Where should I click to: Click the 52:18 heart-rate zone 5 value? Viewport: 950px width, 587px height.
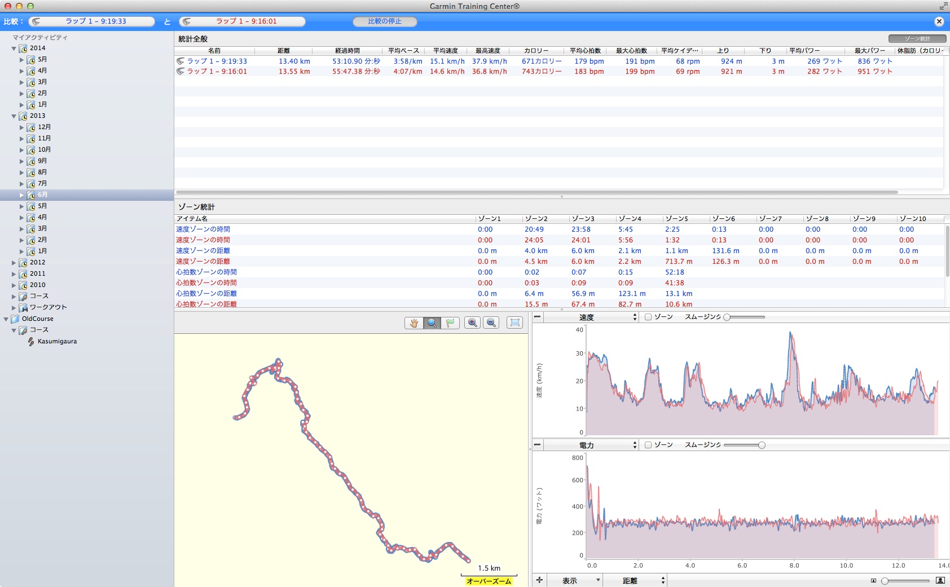coord(675,272)
